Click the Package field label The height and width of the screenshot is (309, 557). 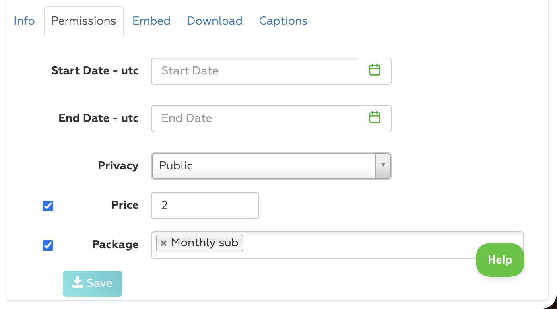(x=116, y=245)
